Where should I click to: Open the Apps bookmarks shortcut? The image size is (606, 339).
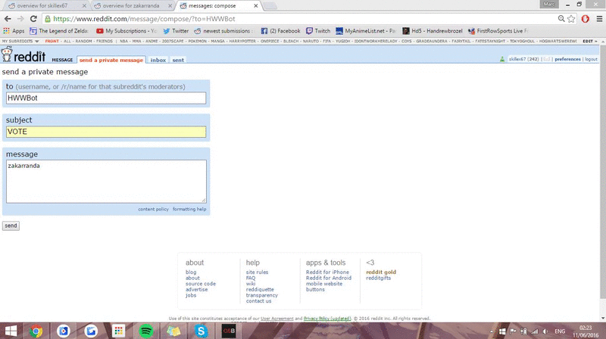[x=14, y=31]
